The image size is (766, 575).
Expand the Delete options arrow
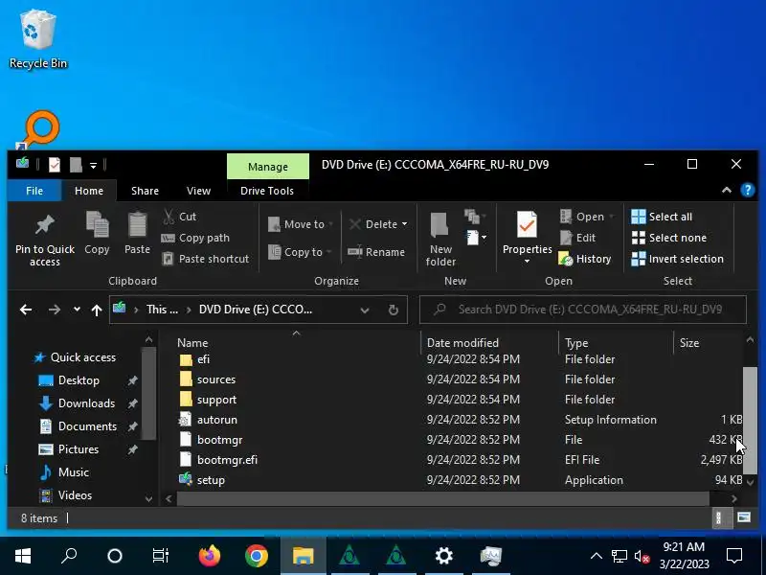click(x=404, y=224)
